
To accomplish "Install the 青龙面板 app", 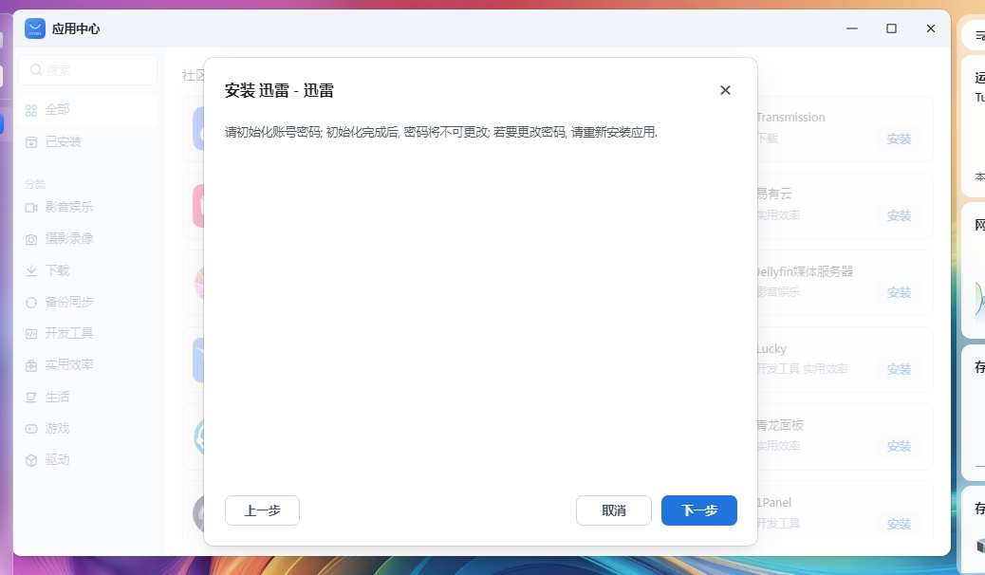I will pyautogui.click(x=899, y=446).
